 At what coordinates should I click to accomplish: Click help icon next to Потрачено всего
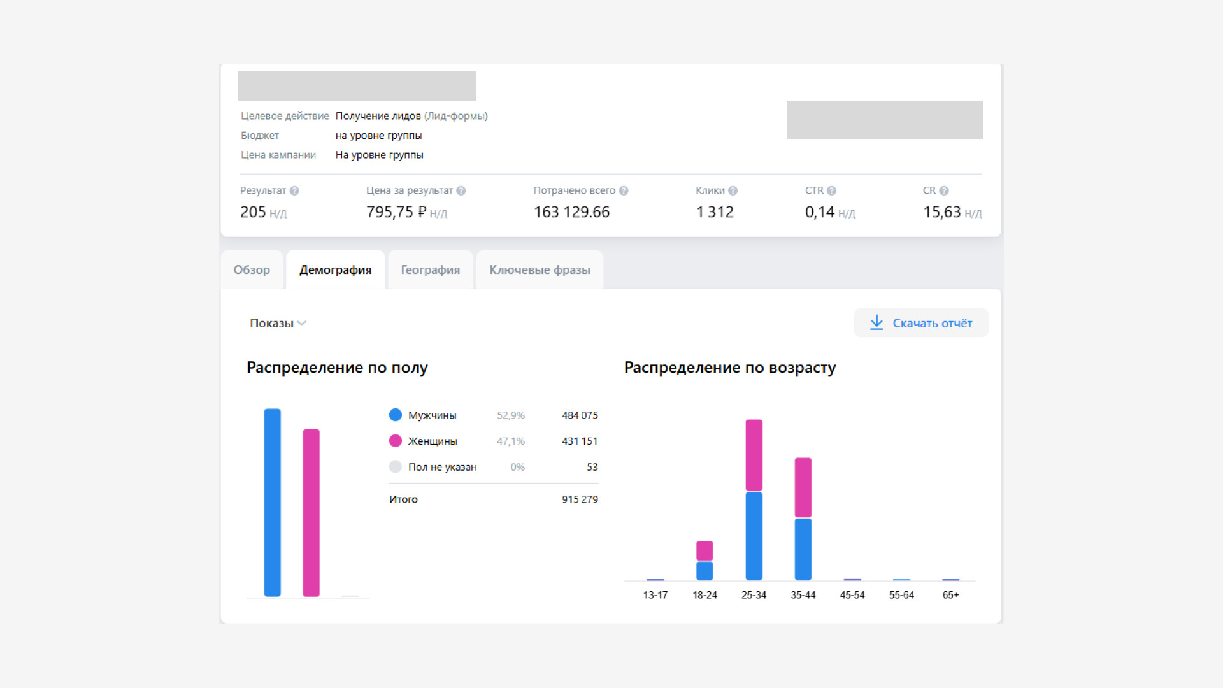(624, 190)
